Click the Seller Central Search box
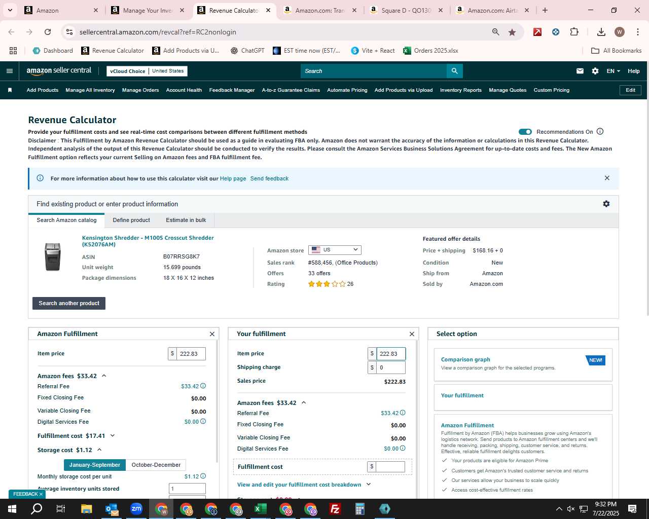This screenshot has height=519, width=649. [x=374, y=71]
